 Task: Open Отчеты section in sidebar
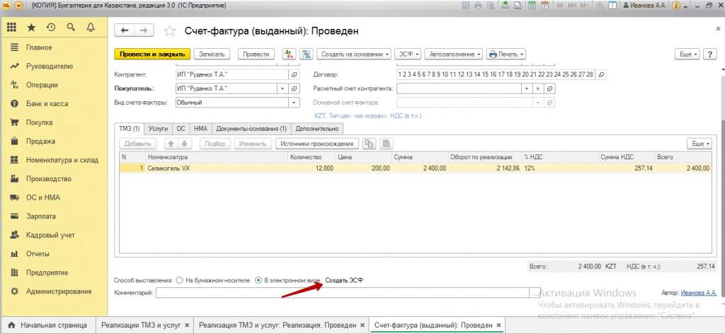38,254
